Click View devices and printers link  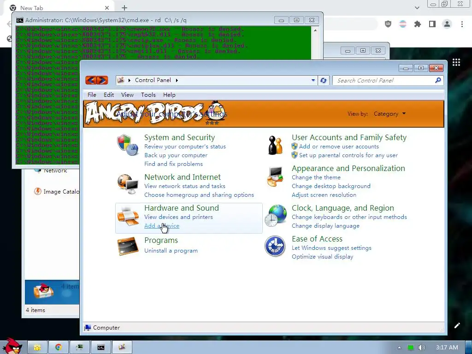[178, 217]
